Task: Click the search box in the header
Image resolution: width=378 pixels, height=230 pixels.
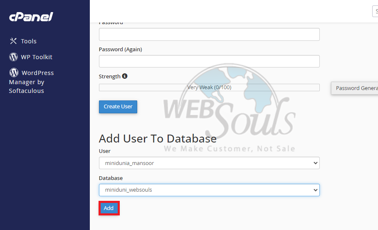Action: click(376, 11)
